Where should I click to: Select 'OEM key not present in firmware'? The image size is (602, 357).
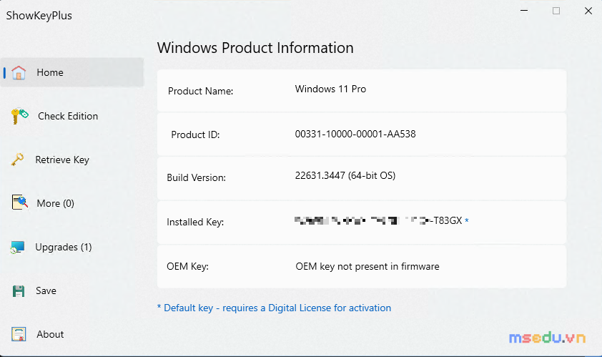367,266
